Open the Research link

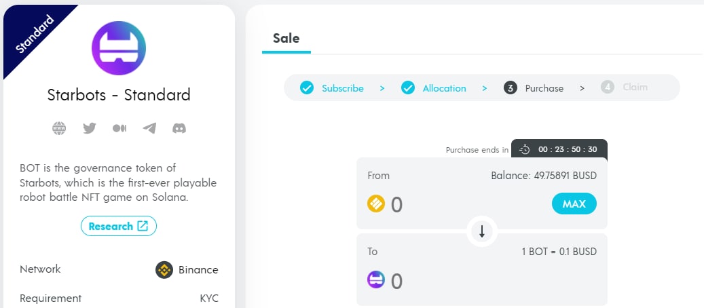(119, 226)
